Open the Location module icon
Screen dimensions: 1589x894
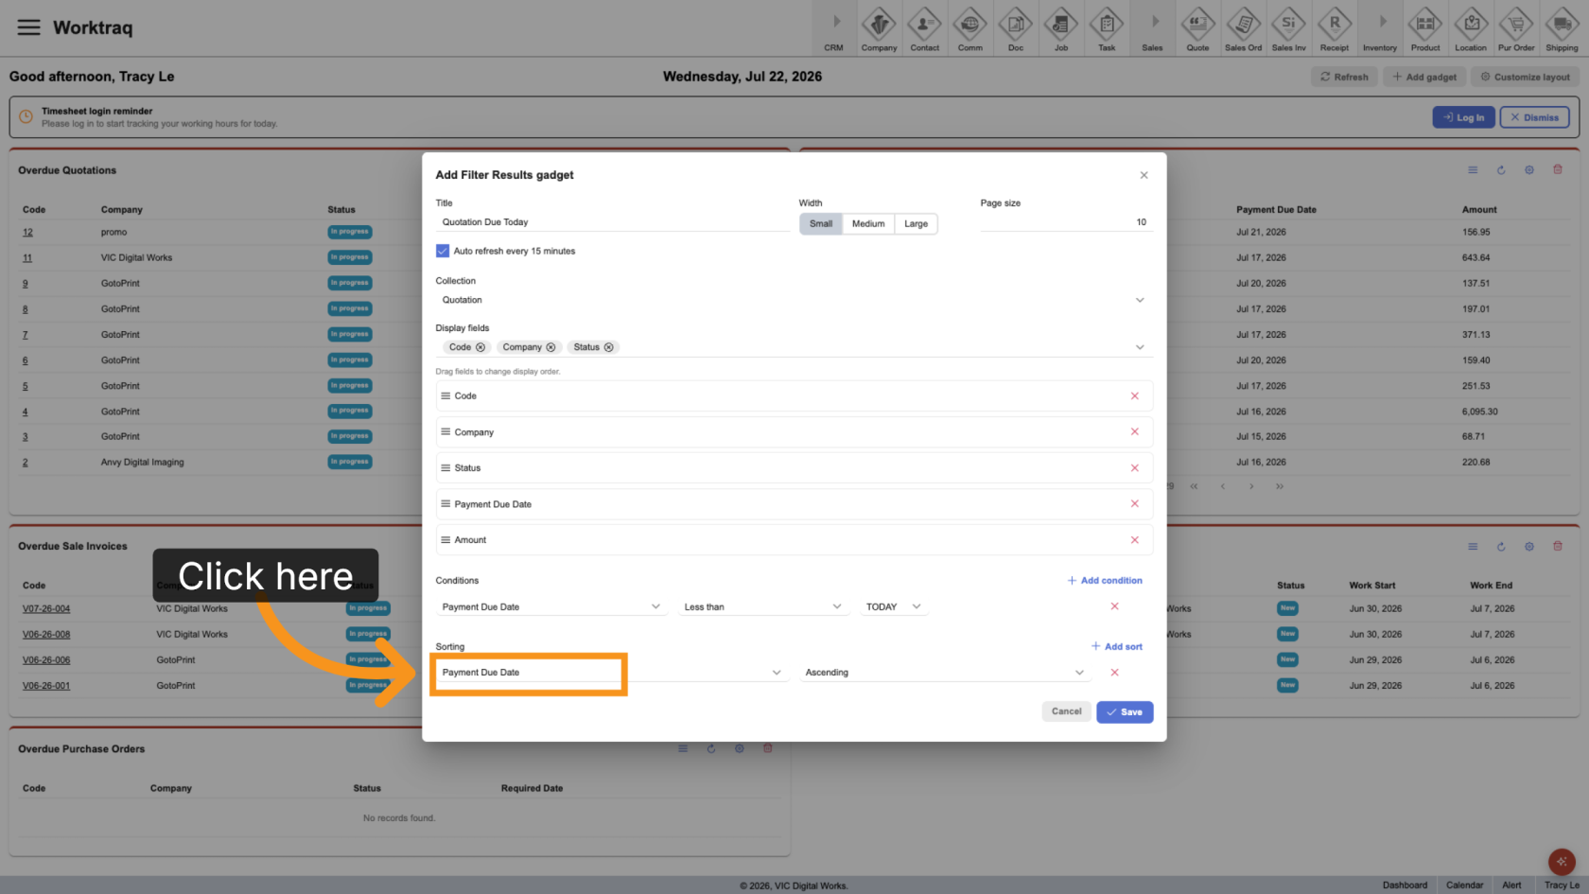point(1470,28)
